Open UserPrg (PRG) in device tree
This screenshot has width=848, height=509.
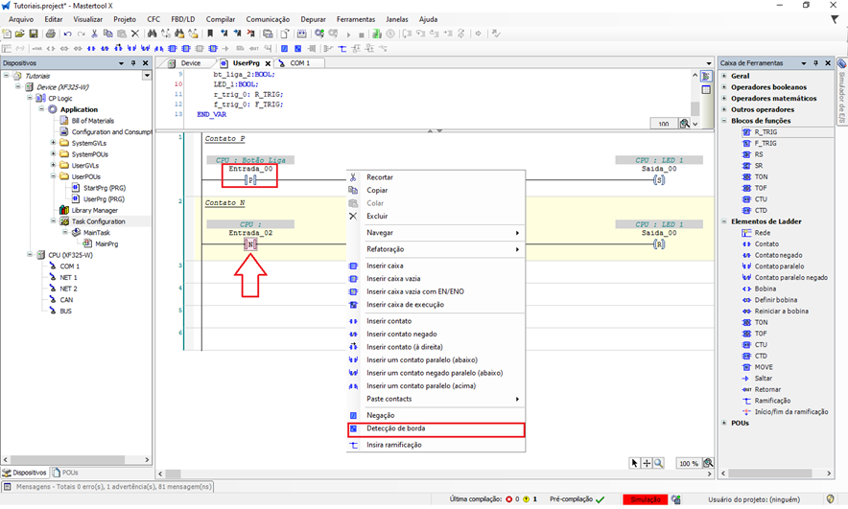104,198
